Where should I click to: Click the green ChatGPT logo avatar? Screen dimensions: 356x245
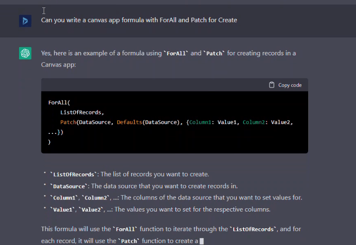(25, 53)
